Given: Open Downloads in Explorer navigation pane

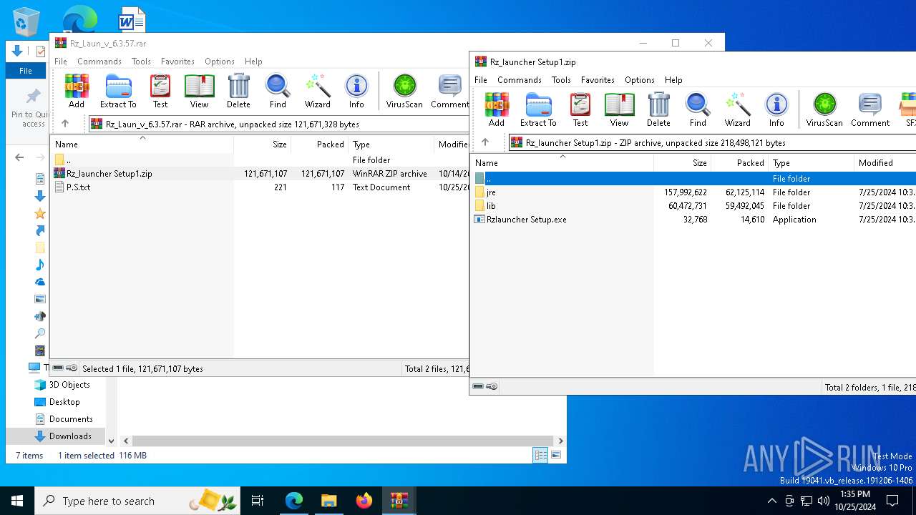Looking at the screenshot, I should [70, 436].
